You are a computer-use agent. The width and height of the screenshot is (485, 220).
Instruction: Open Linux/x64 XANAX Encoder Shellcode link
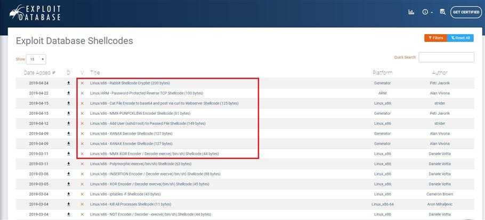coord(131,143)
